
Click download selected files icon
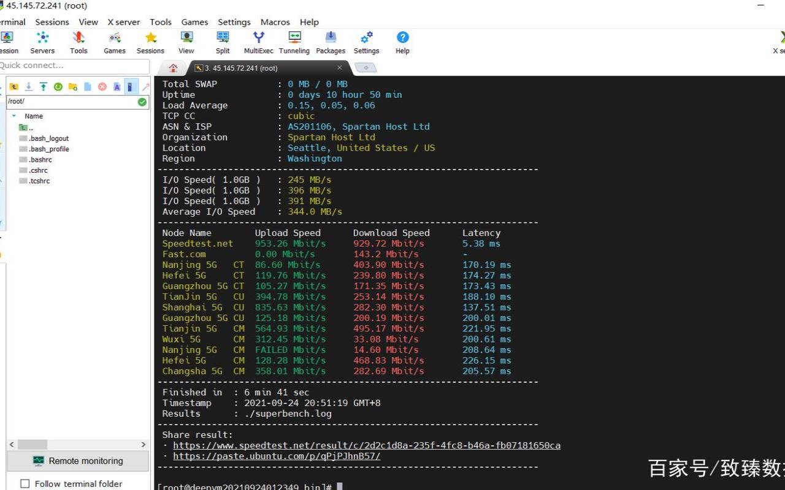(x=28, y=87)
